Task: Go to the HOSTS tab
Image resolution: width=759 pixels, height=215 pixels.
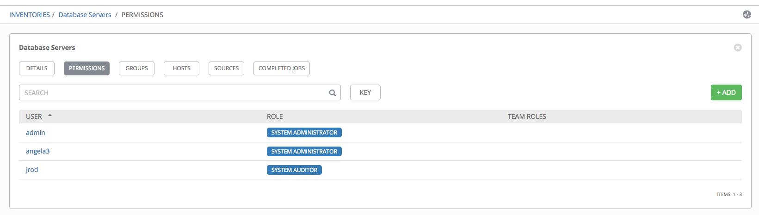Action: (x=181, y=68)
